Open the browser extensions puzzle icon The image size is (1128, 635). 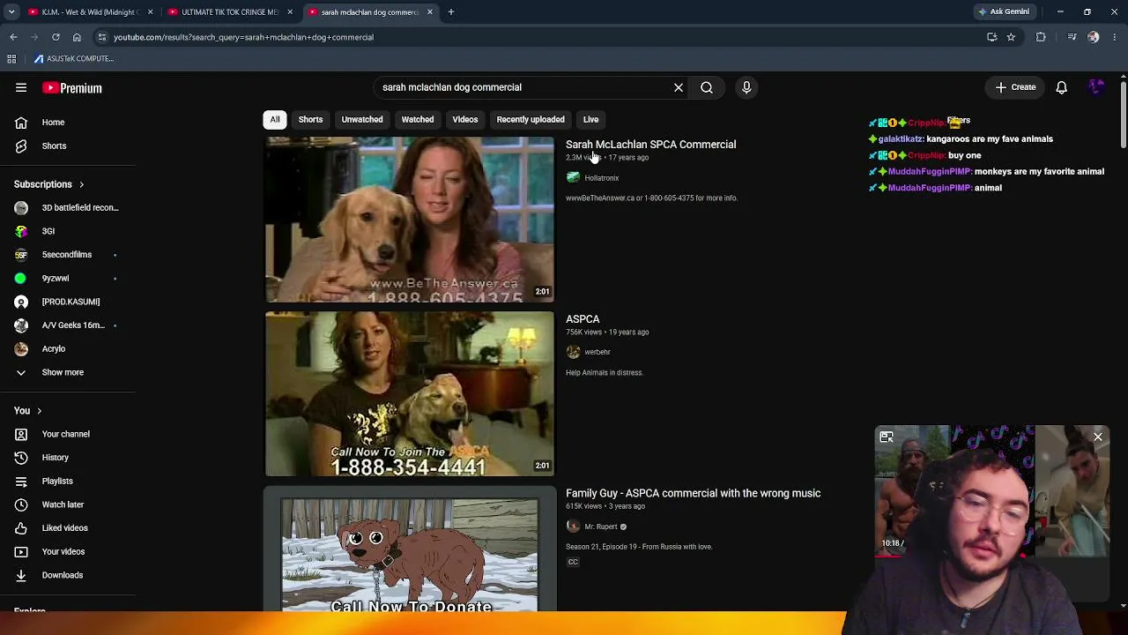pyautogui.click(x=1041, y=37)
